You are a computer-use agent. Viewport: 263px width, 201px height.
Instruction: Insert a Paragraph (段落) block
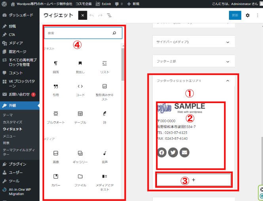56,66
